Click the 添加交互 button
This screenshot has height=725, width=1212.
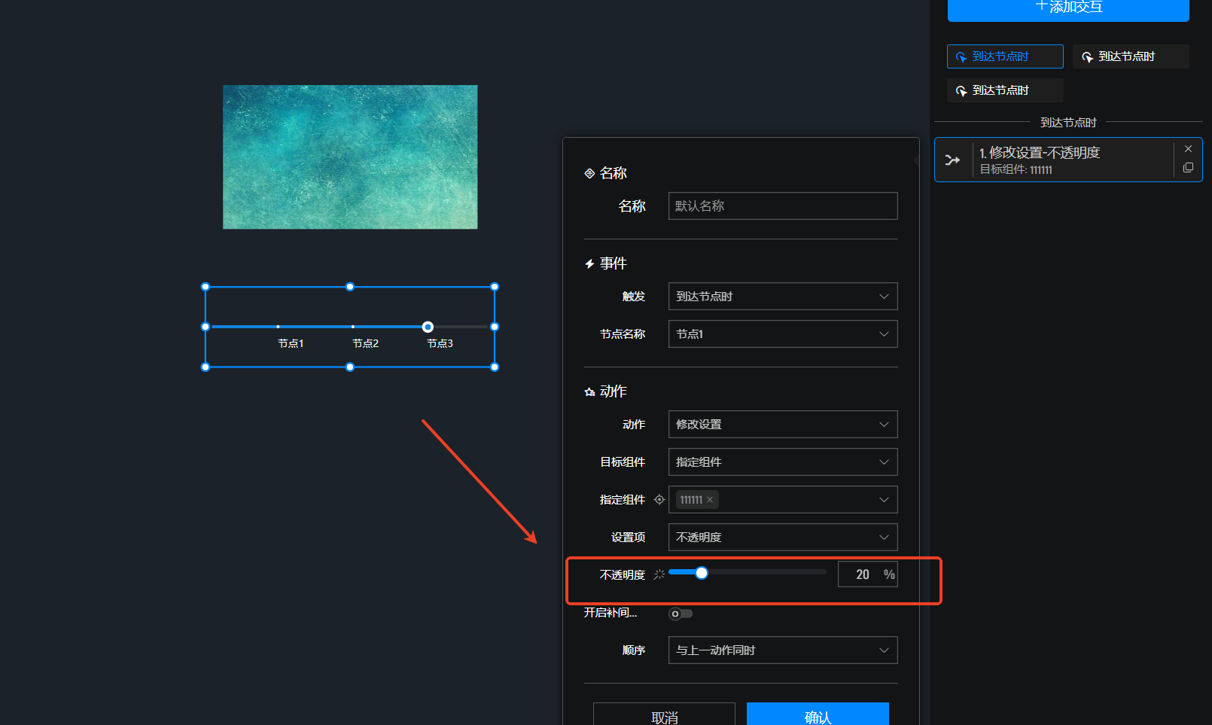point(1067,9)
